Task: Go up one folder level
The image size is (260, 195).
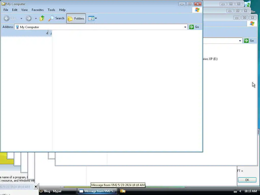Action: [x=42, y=18]
